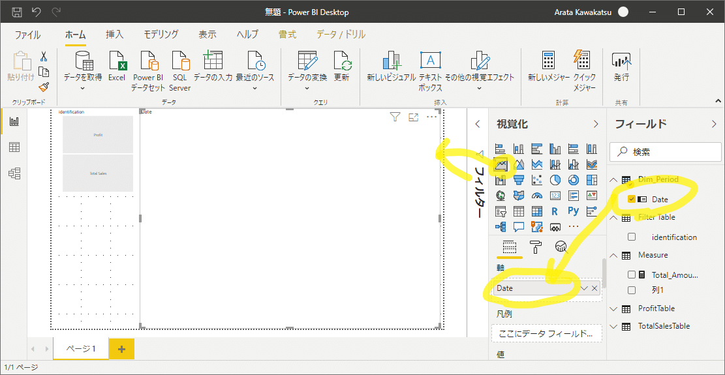
Task: Check the 列1 field checkbox
Action: [x=632, y=290]
